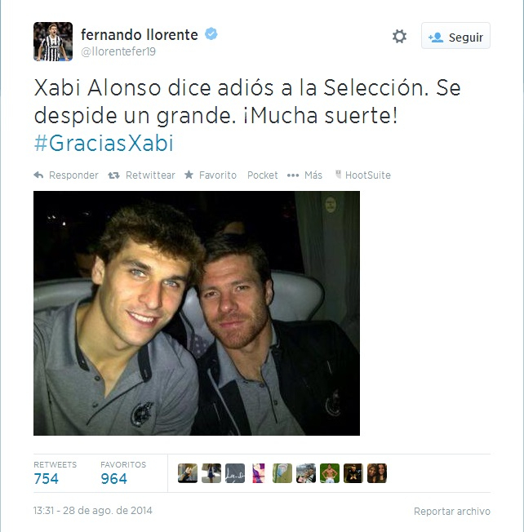This screenshot has height=532, width=524.
Task: Open the gear settings dropdown
Action: (x=399, y=36)
